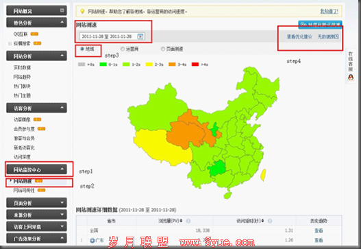Open 新老访客比 in the sidebar
Image resolution: width=361 pixels, height=249 pixels.
[24, 147]
